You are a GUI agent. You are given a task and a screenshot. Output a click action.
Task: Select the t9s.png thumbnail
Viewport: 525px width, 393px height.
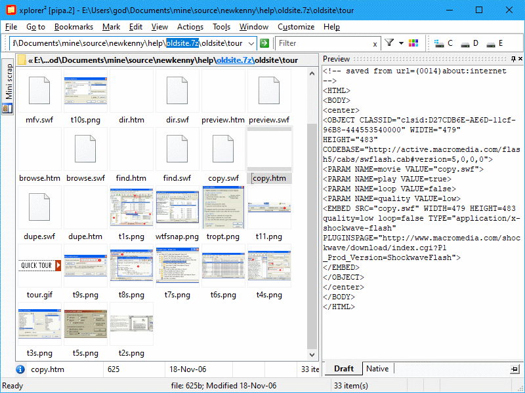[85, 265]
